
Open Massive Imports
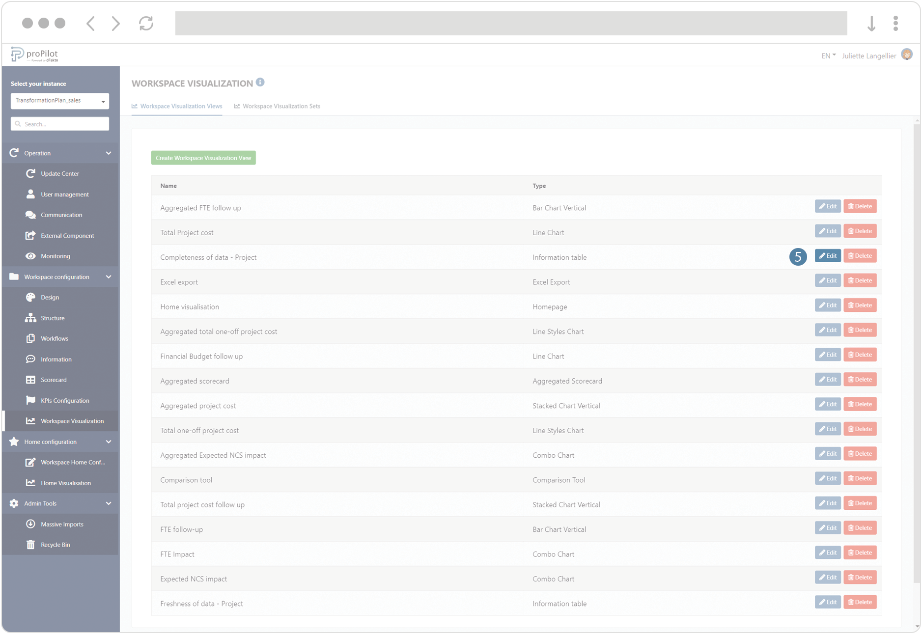[x=62, y=524]
